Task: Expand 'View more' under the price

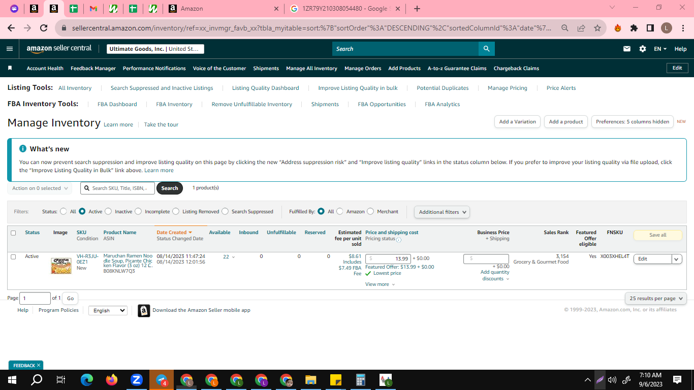Action: tap(380, 284)
